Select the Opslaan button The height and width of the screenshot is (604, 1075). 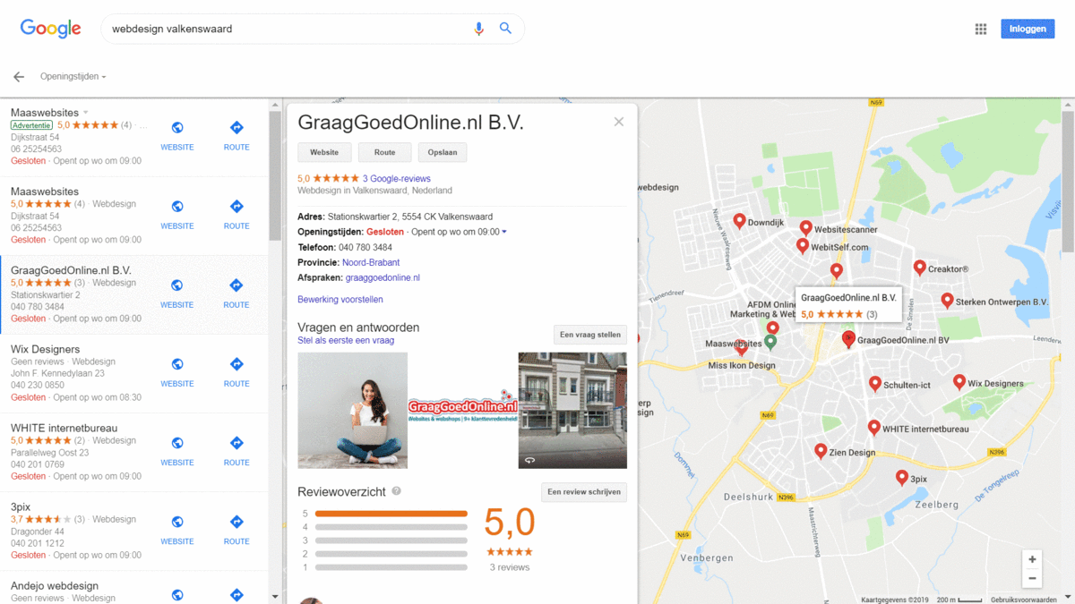point(442,152)
